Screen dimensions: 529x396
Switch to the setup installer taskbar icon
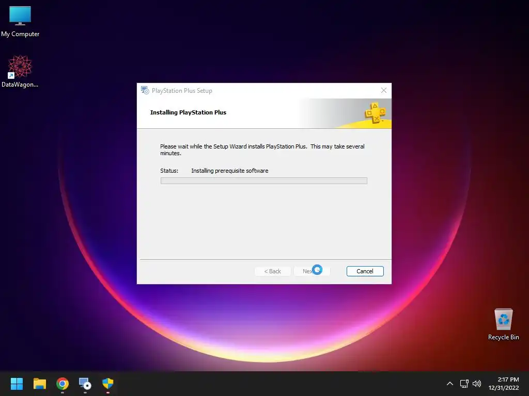tap(85, 384)
